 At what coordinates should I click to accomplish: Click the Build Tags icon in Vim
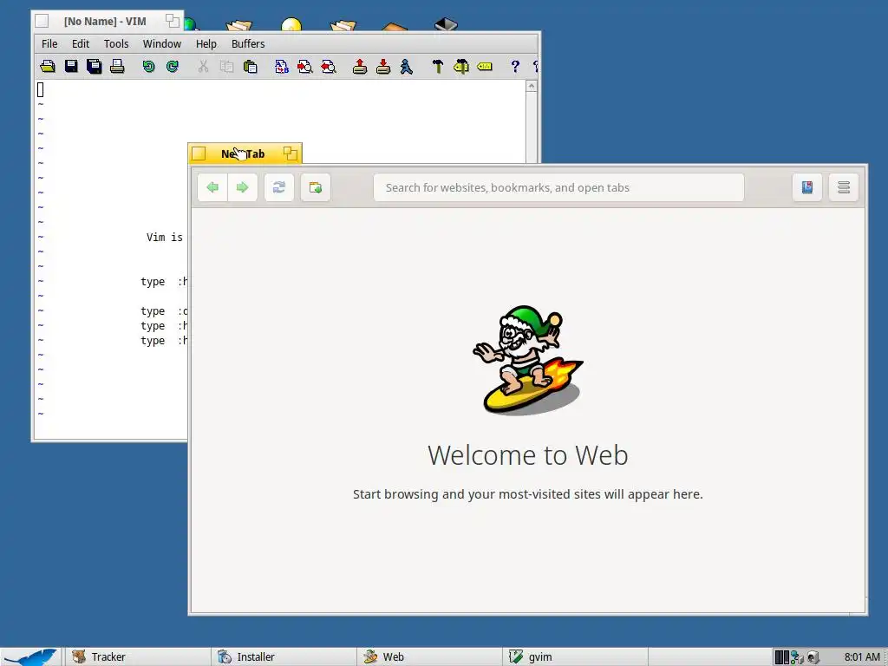click(x=461, y=67)
